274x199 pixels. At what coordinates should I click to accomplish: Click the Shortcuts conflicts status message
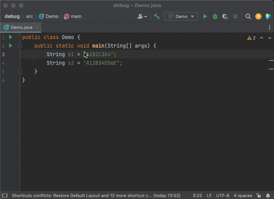point(96,195)
